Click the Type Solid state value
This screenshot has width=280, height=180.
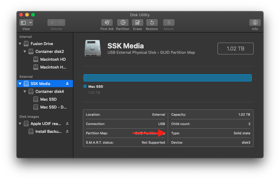coord(242,133)
